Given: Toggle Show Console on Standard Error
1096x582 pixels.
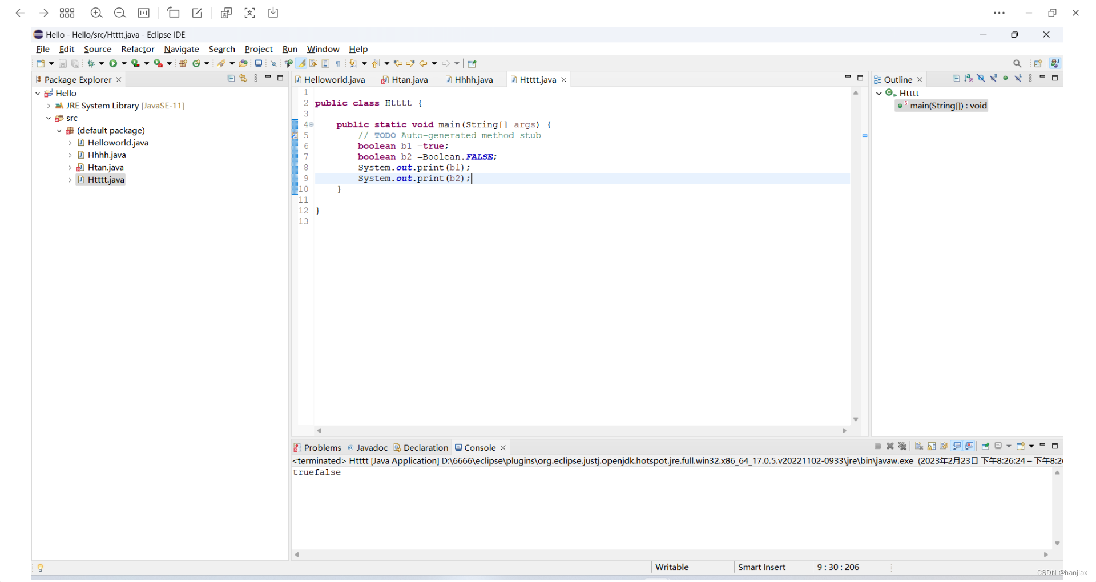Looking at the screenshot, I should (x=969, y=446).
